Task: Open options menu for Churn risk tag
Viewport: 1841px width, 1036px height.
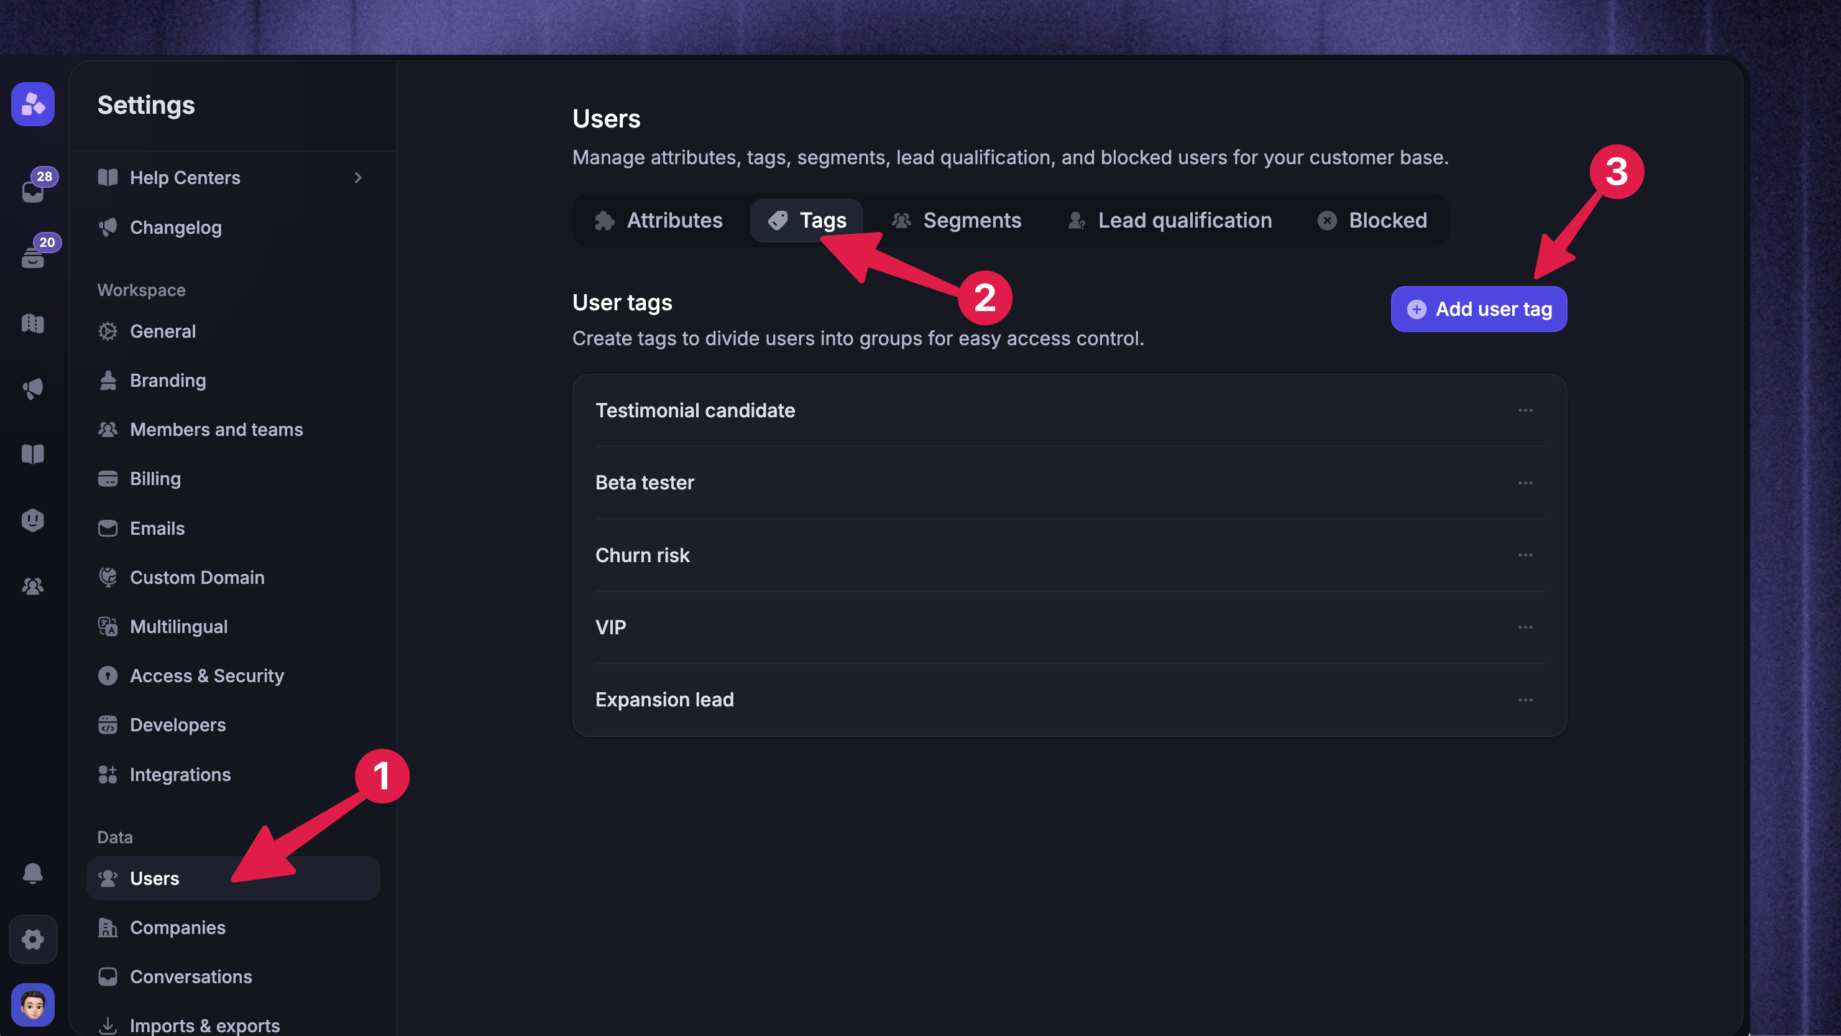Action: pos(1525,555)
